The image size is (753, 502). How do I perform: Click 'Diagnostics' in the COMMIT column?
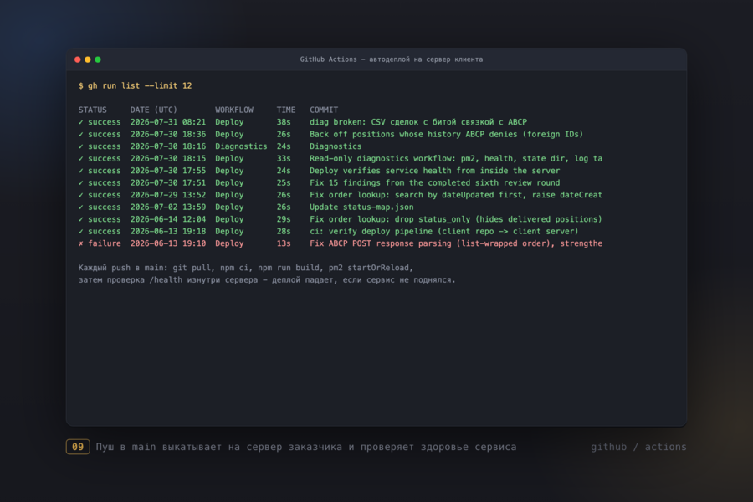tap(336, 146)
